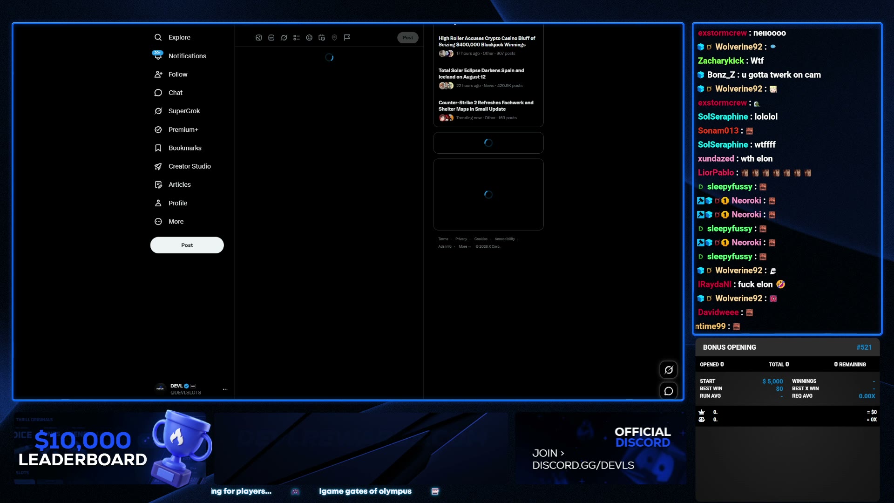Click the schedule post calendar icon

click(x=322, y=38)
